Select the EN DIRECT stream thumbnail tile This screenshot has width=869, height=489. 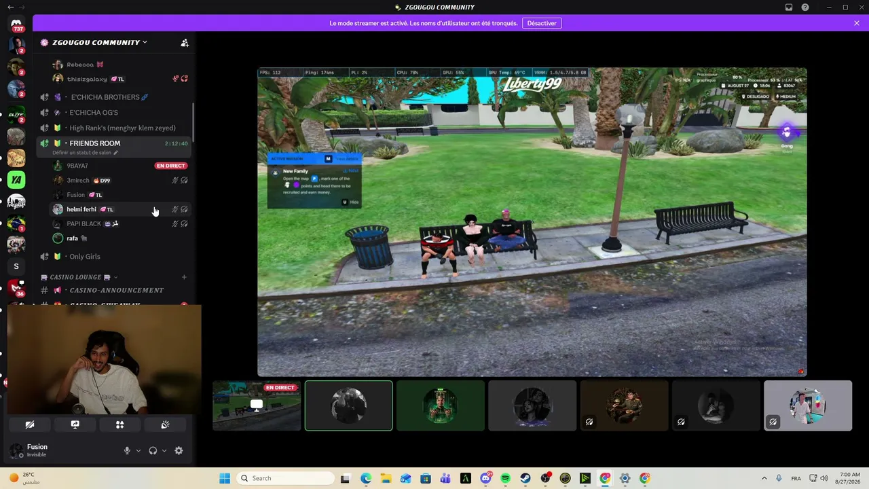click(x=257, y=405)
